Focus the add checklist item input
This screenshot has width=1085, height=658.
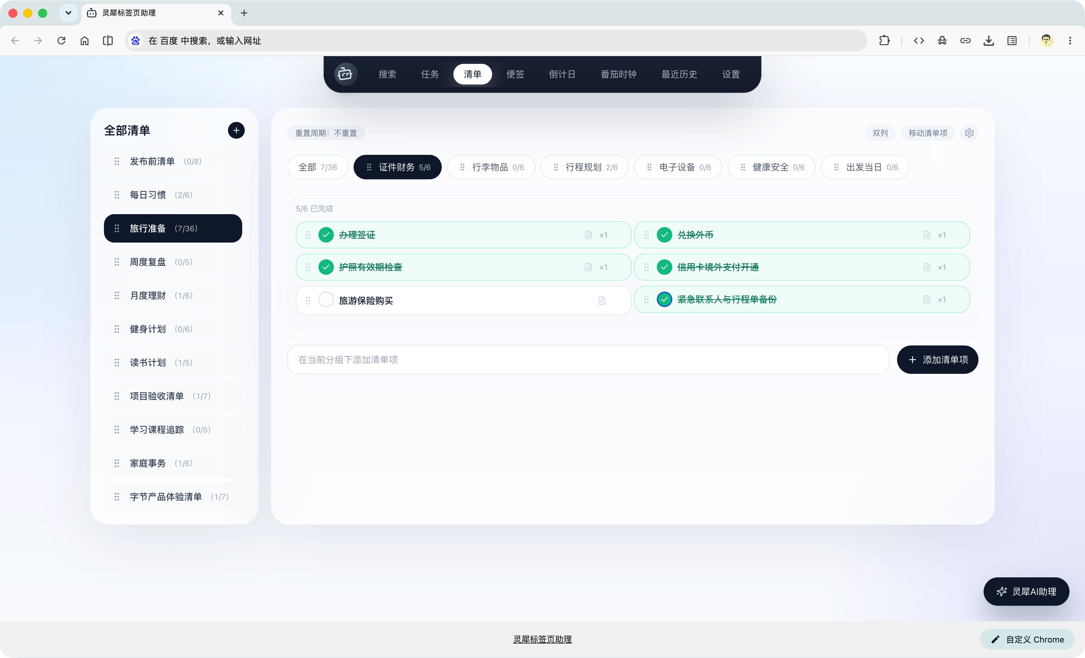[x=588, y=360]
